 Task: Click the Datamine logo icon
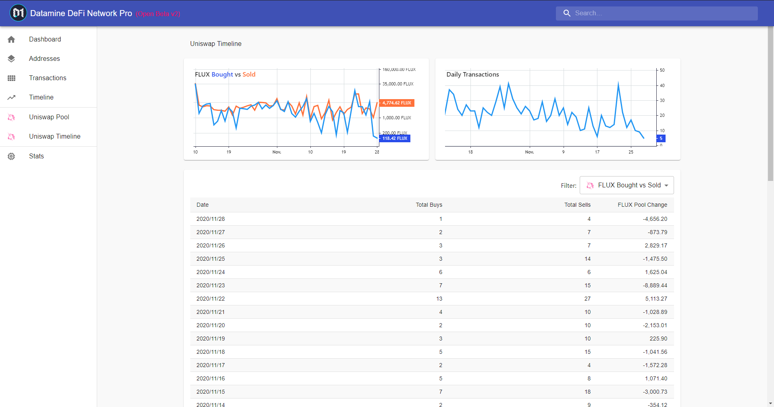point(18,13)
